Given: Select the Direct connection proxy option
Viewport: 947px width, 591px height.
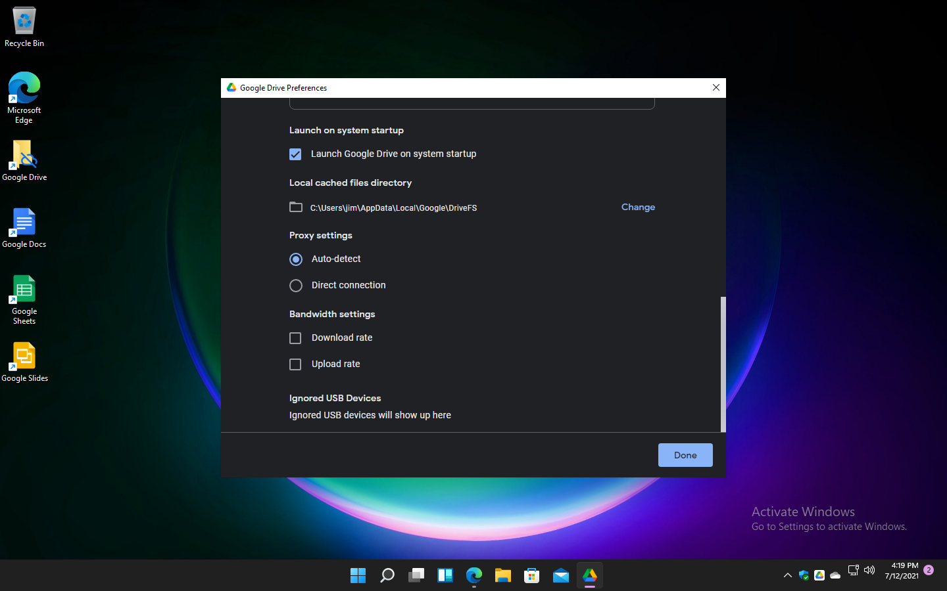Looking at the screenshot, I should pyautogui.click(x=295, y=285).
